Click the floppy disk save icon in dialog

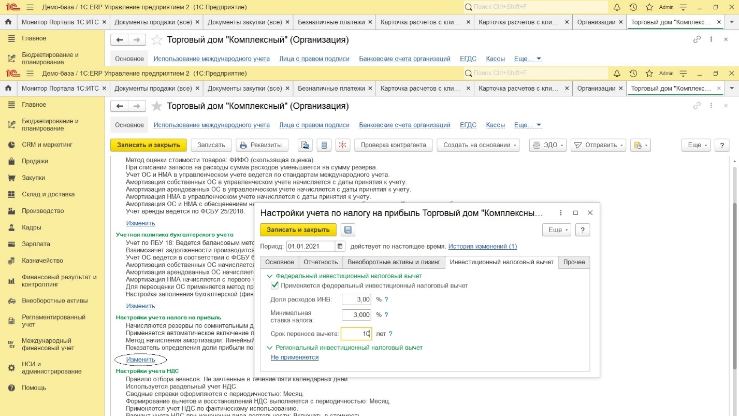point(347,230)
